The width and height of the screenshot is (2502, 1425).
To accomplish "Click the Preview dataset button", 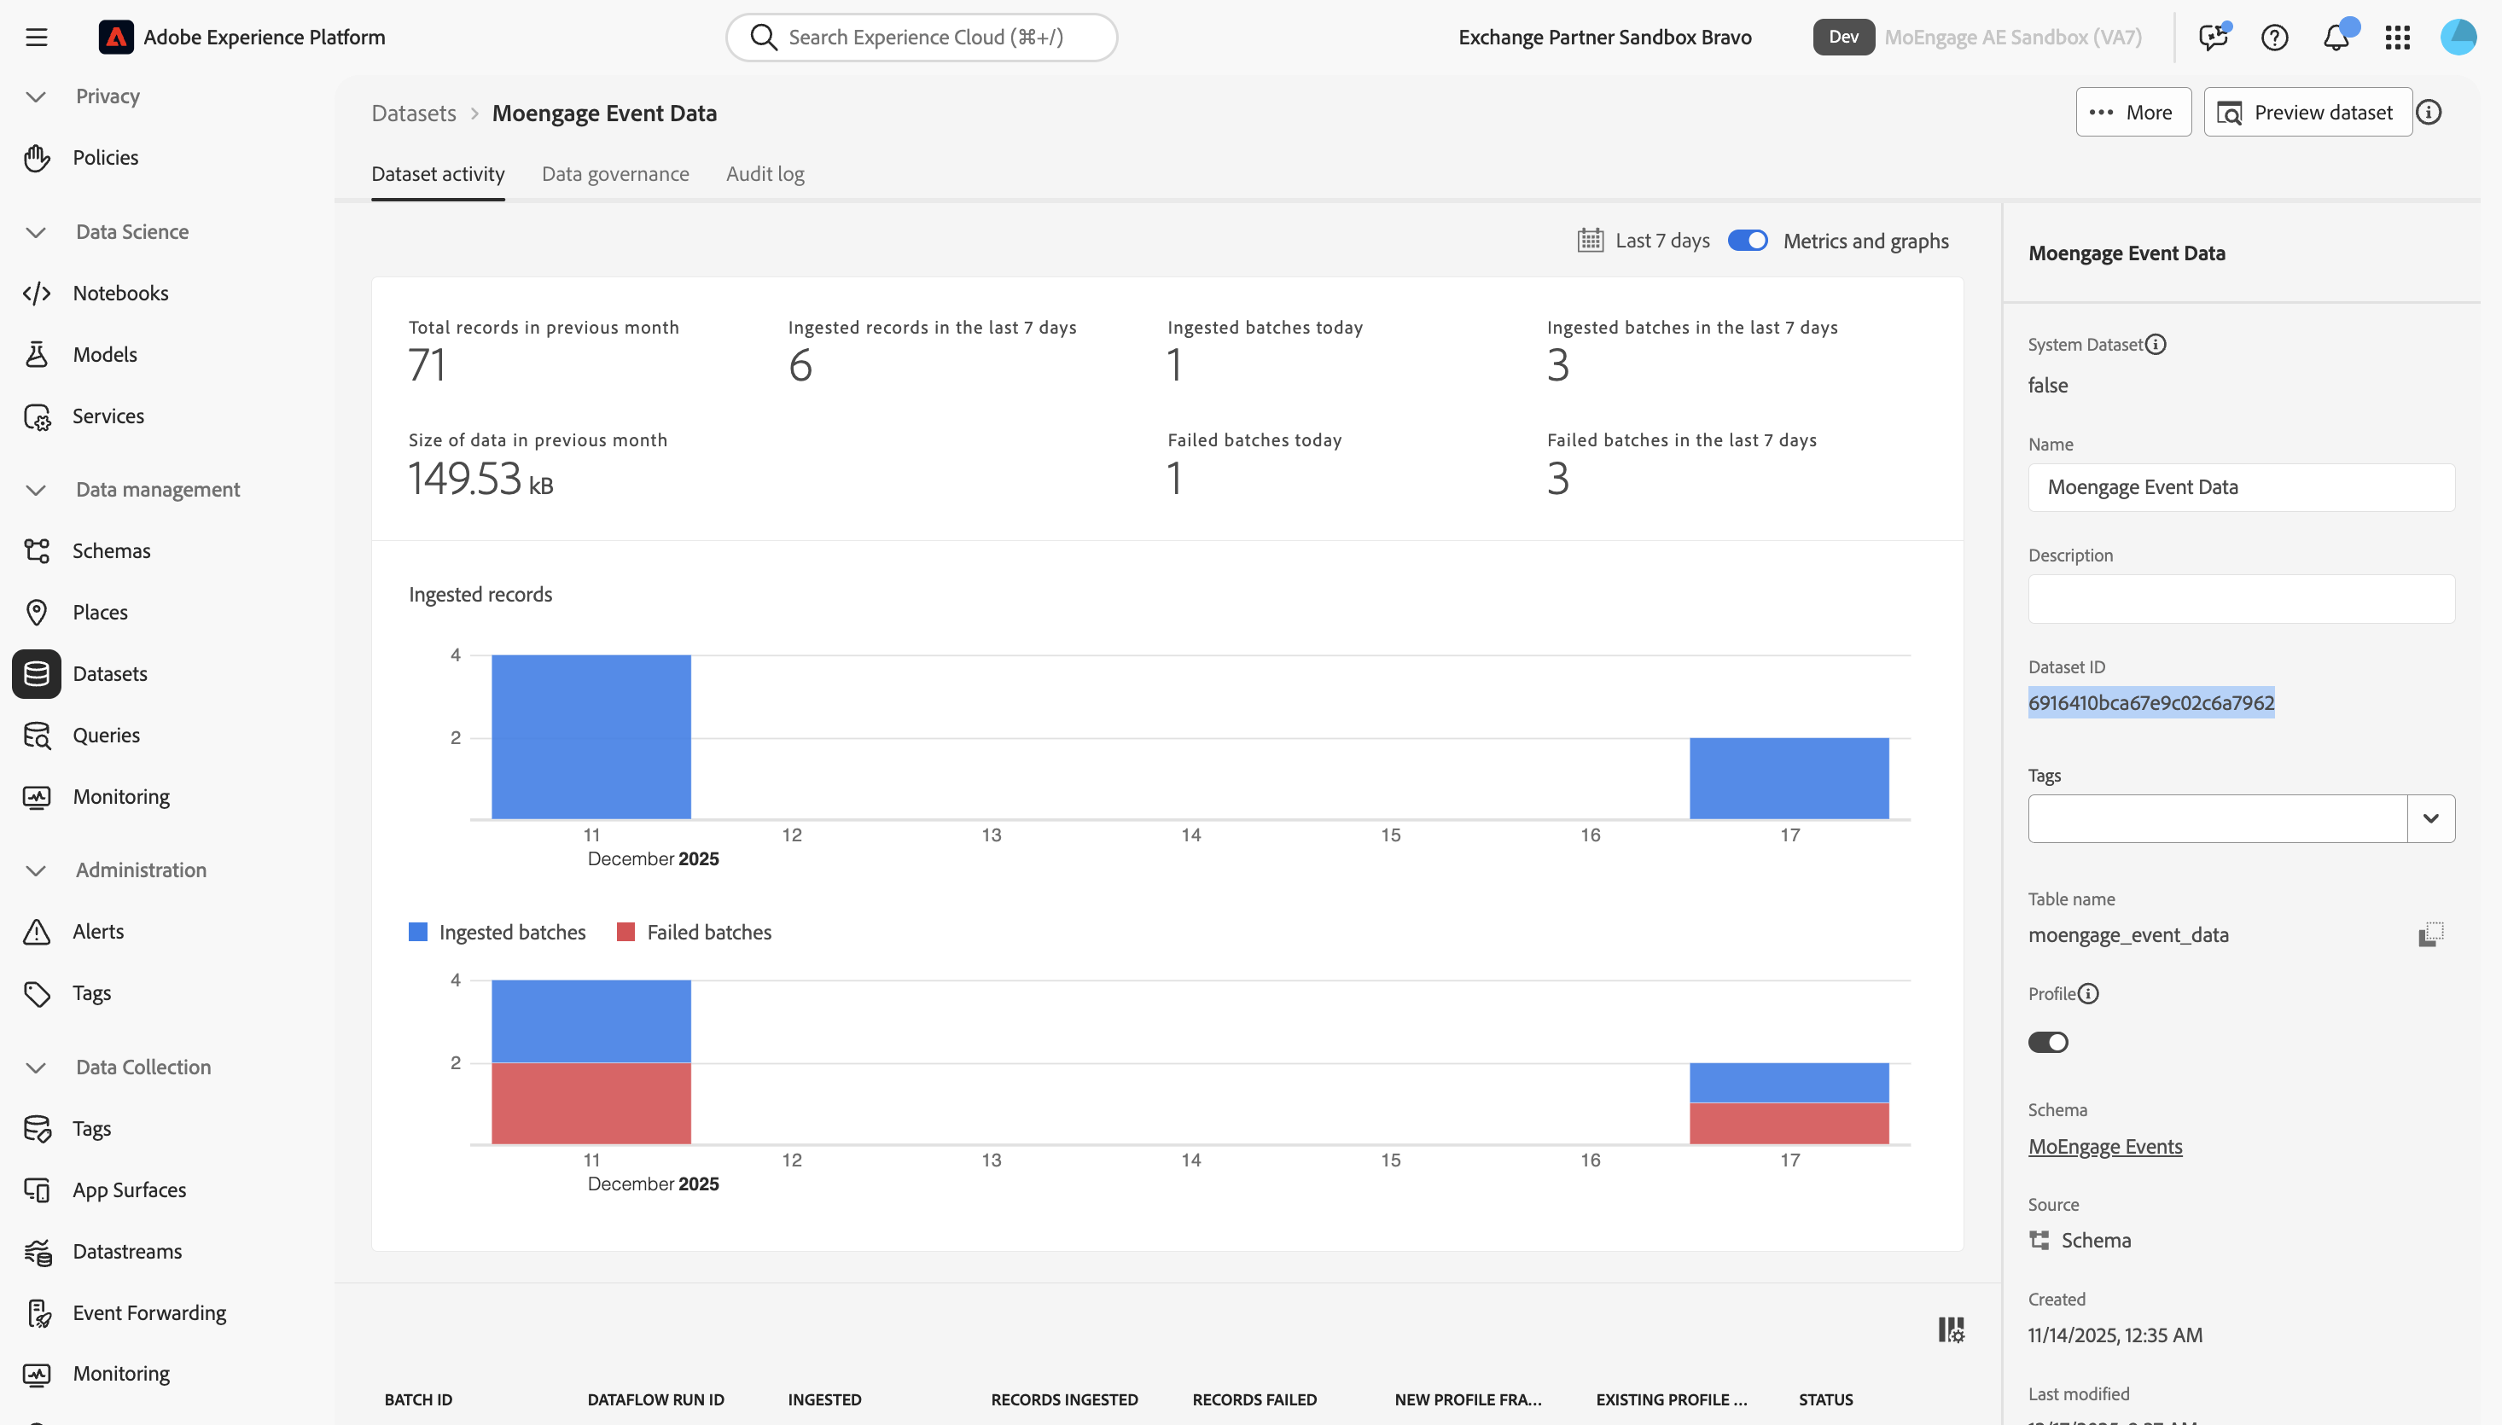I will pyautogui.click(x=2307, y=113).
